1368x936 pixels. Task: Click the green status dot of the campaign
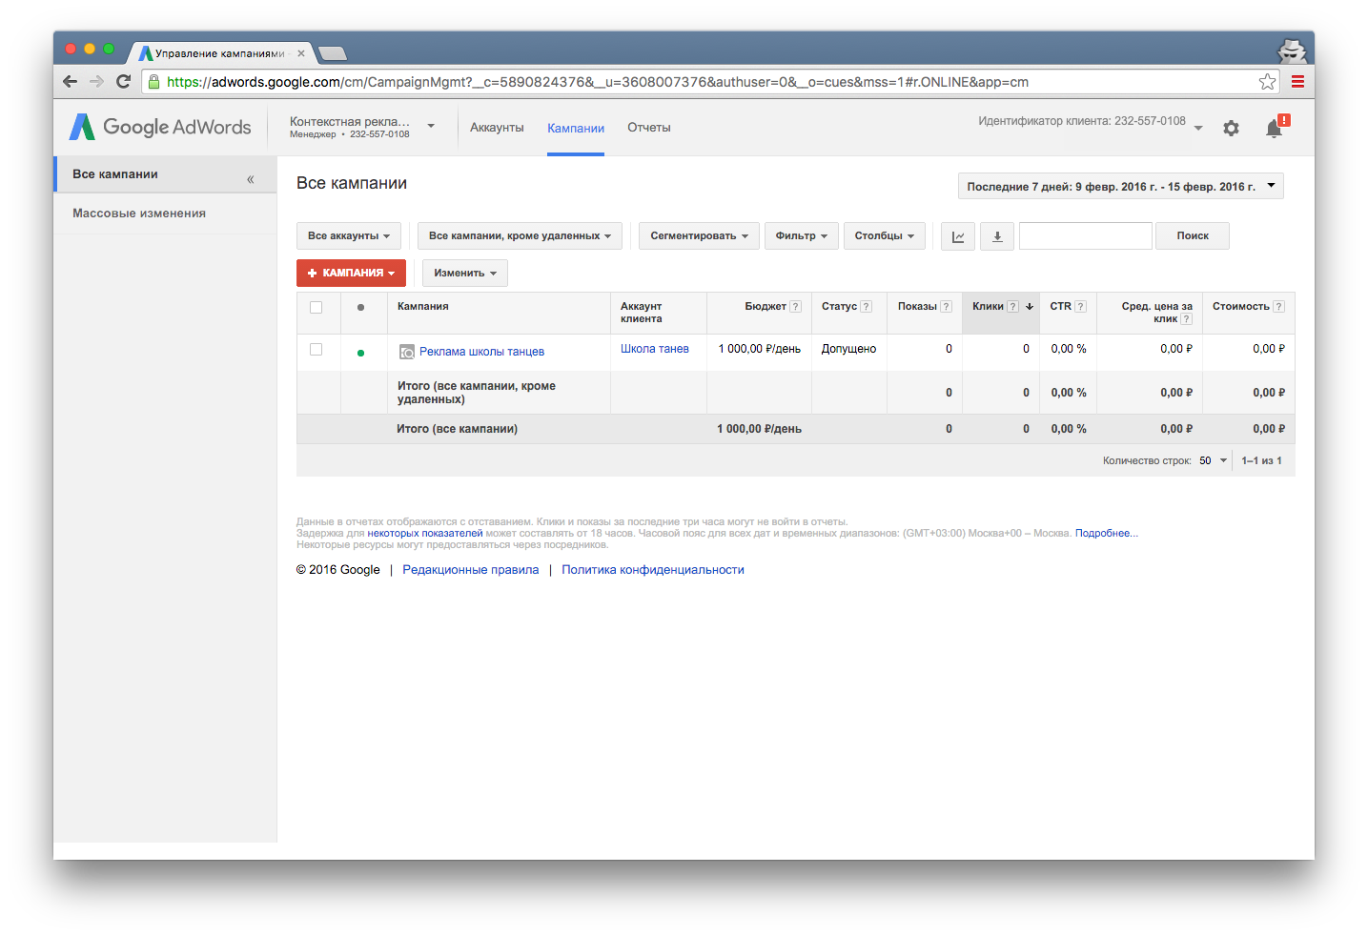(x=360, y=353)
